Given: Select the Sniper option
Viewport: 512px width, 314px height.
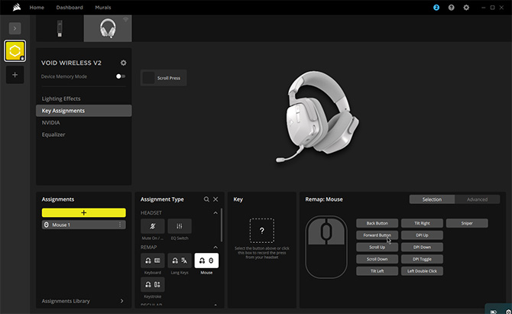Looking at the screenshot, I should [467, 223].
